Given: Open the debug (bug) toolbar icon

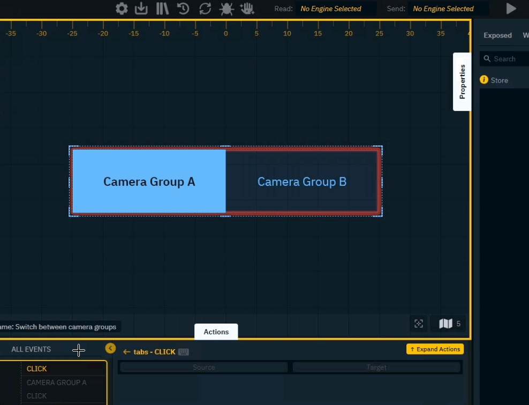Looking at the screenshot, I should pos(226,9).
